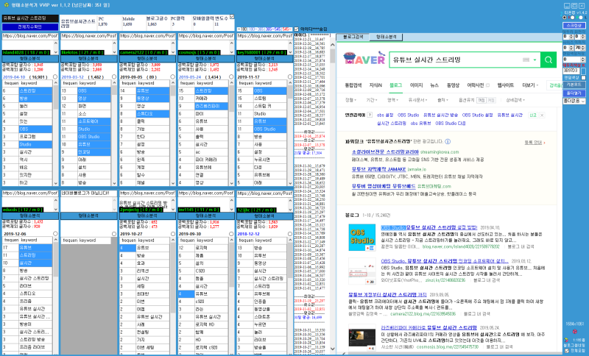Image resolution: width=589 pixels, height=356 pixels.
Task: Click the info icon beside the 파워링크 heading
Action: 448,142
